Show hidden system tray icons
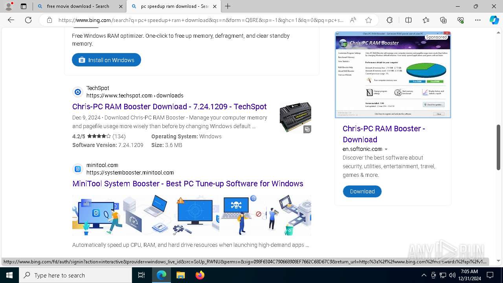Screen dimensions: 503x283 424,275
